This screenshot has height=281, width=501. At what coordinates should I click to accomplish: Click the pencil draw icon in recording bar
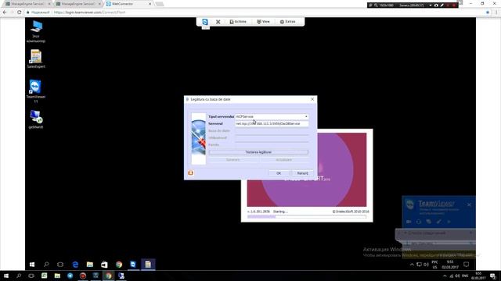pyautogui.click(x=442, y=5)
